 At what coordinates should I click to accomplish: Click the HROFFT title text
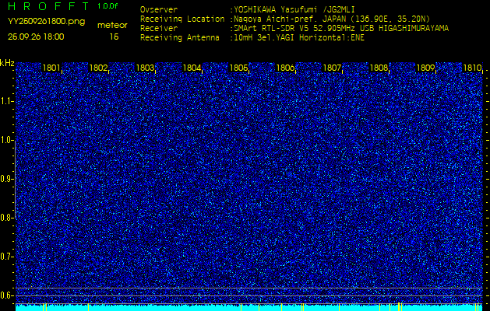[x=46, y=6]
